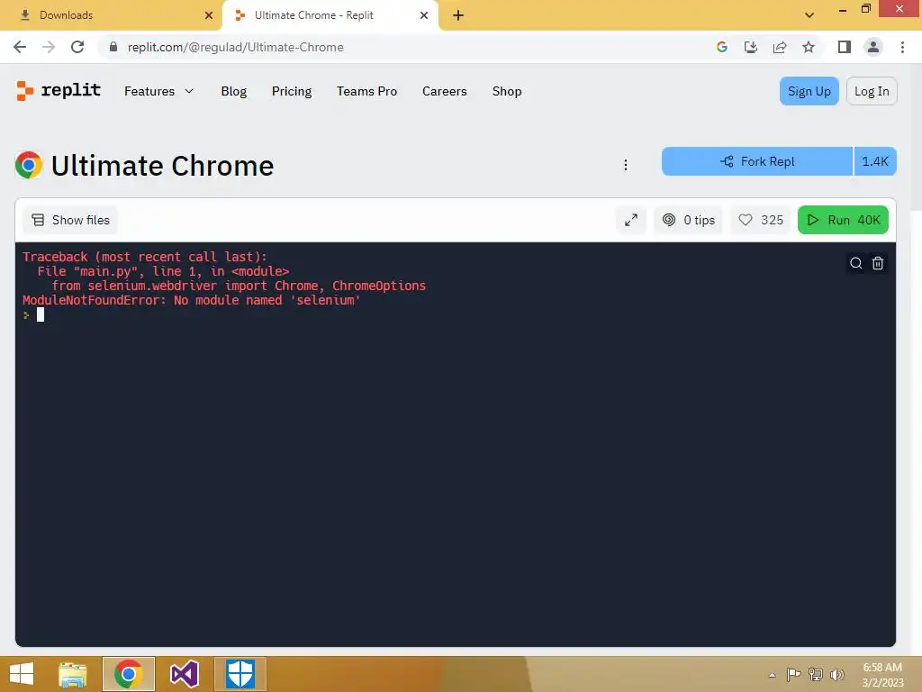Screen dimensions: 922x692
Task: Switch to the Downloads tab
Action: (x=111, y=15)
